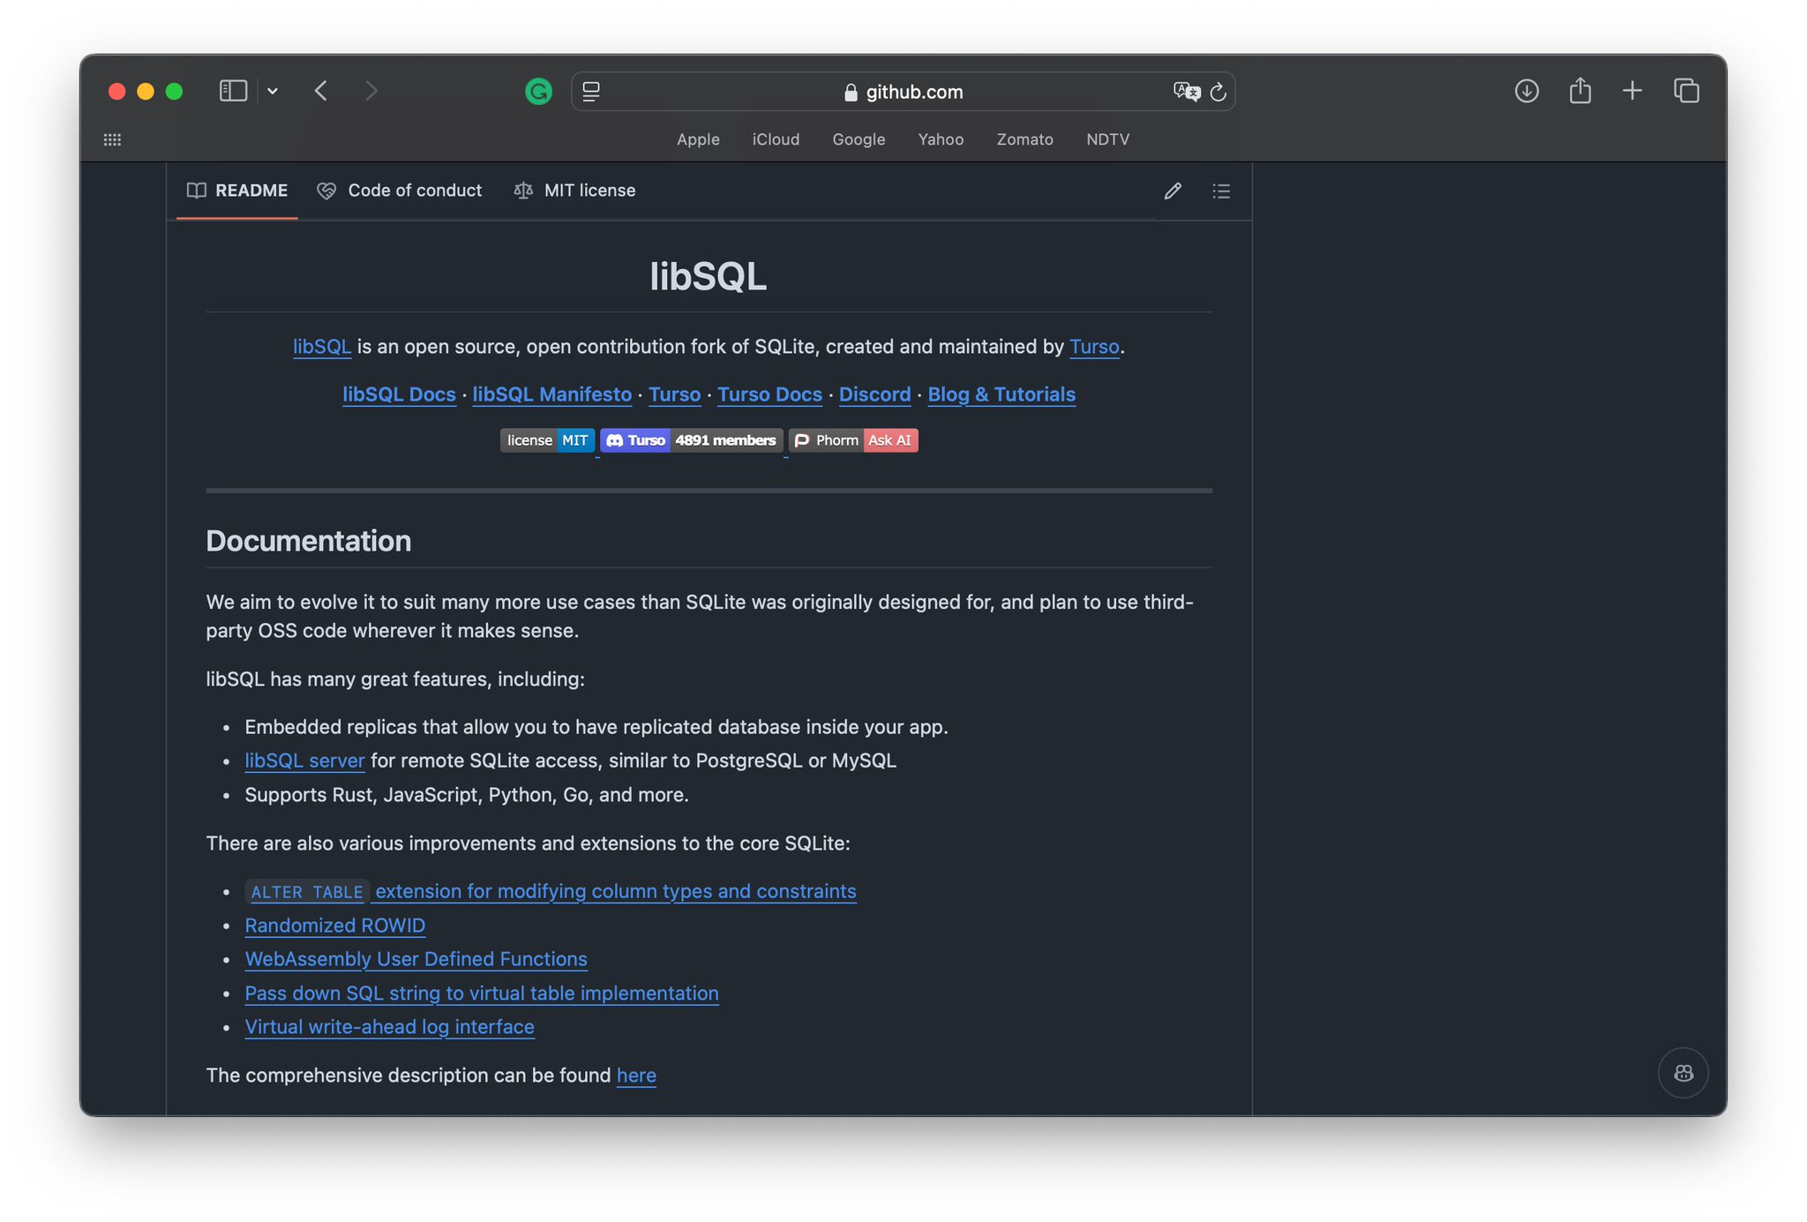The width and height of the screenshot is (1807, 1222).
Task: Show the tab overview icon
Action: [1686, 91]
